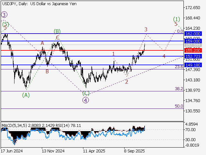Viewport: 206px width, 155px height.
Task: Click the green (C) wave label
Action: 86,93
